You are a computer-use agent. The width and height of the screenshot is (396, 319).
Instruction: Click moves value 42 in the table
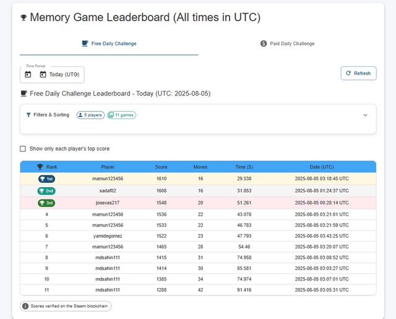[x=200, y=290]
